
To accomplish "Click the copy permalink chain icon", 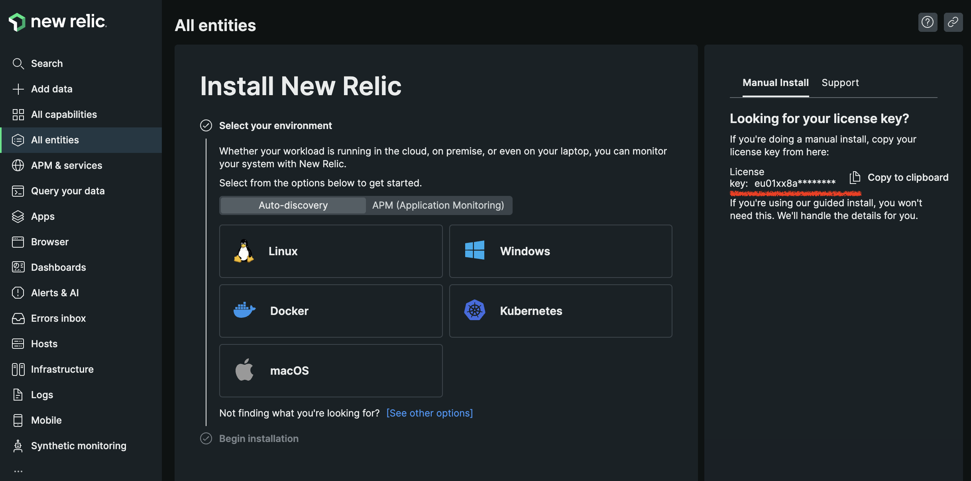I will 953,22.
